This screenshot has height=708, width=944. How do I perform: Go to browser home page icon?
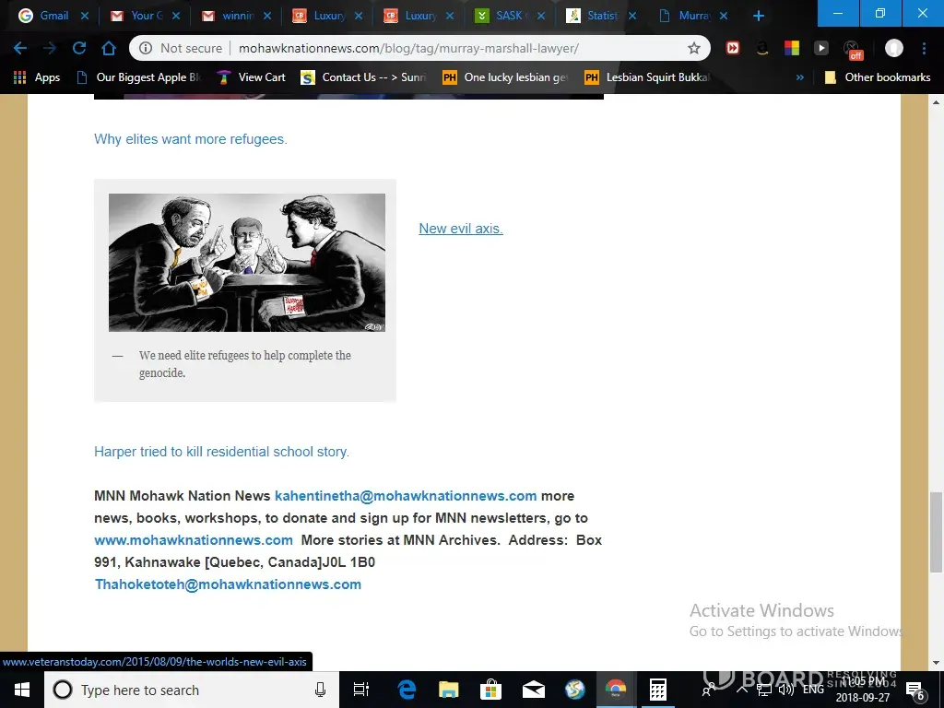click(109, 48)
